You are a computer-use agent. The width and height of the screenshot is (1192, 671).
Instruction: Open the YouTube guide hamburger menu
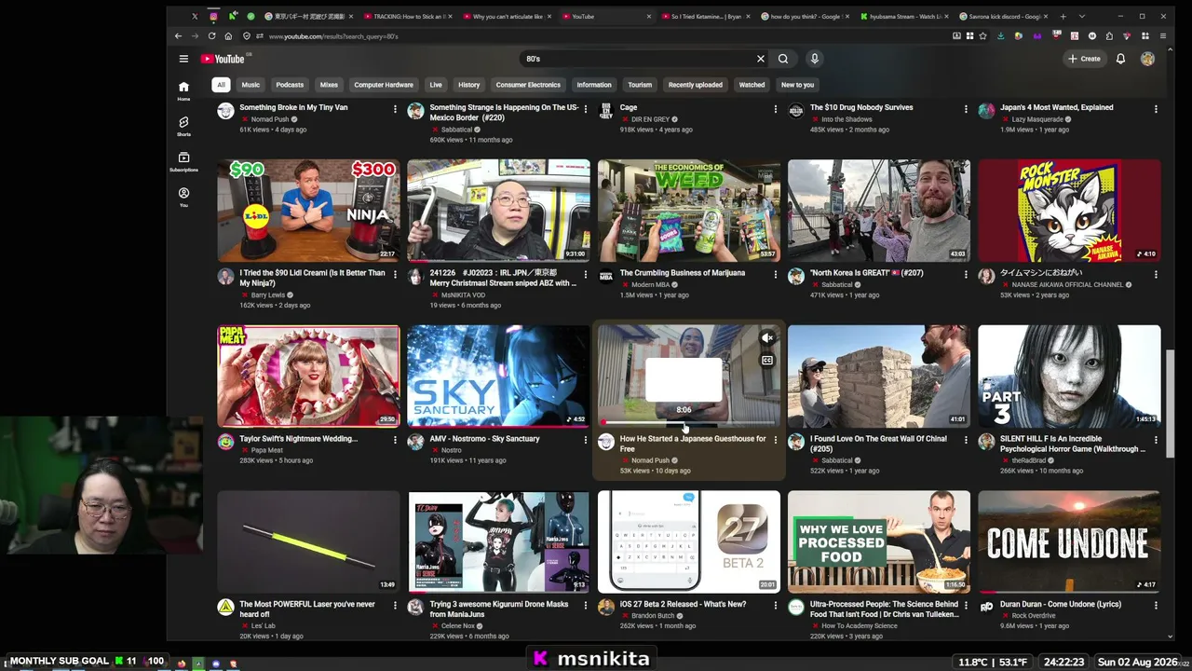click(x=183, y=59)
